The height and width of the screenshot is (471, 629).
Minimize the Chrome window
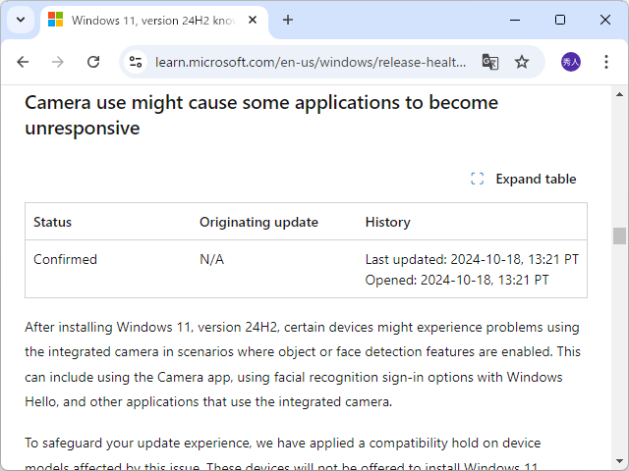click(x=514, y=20)
